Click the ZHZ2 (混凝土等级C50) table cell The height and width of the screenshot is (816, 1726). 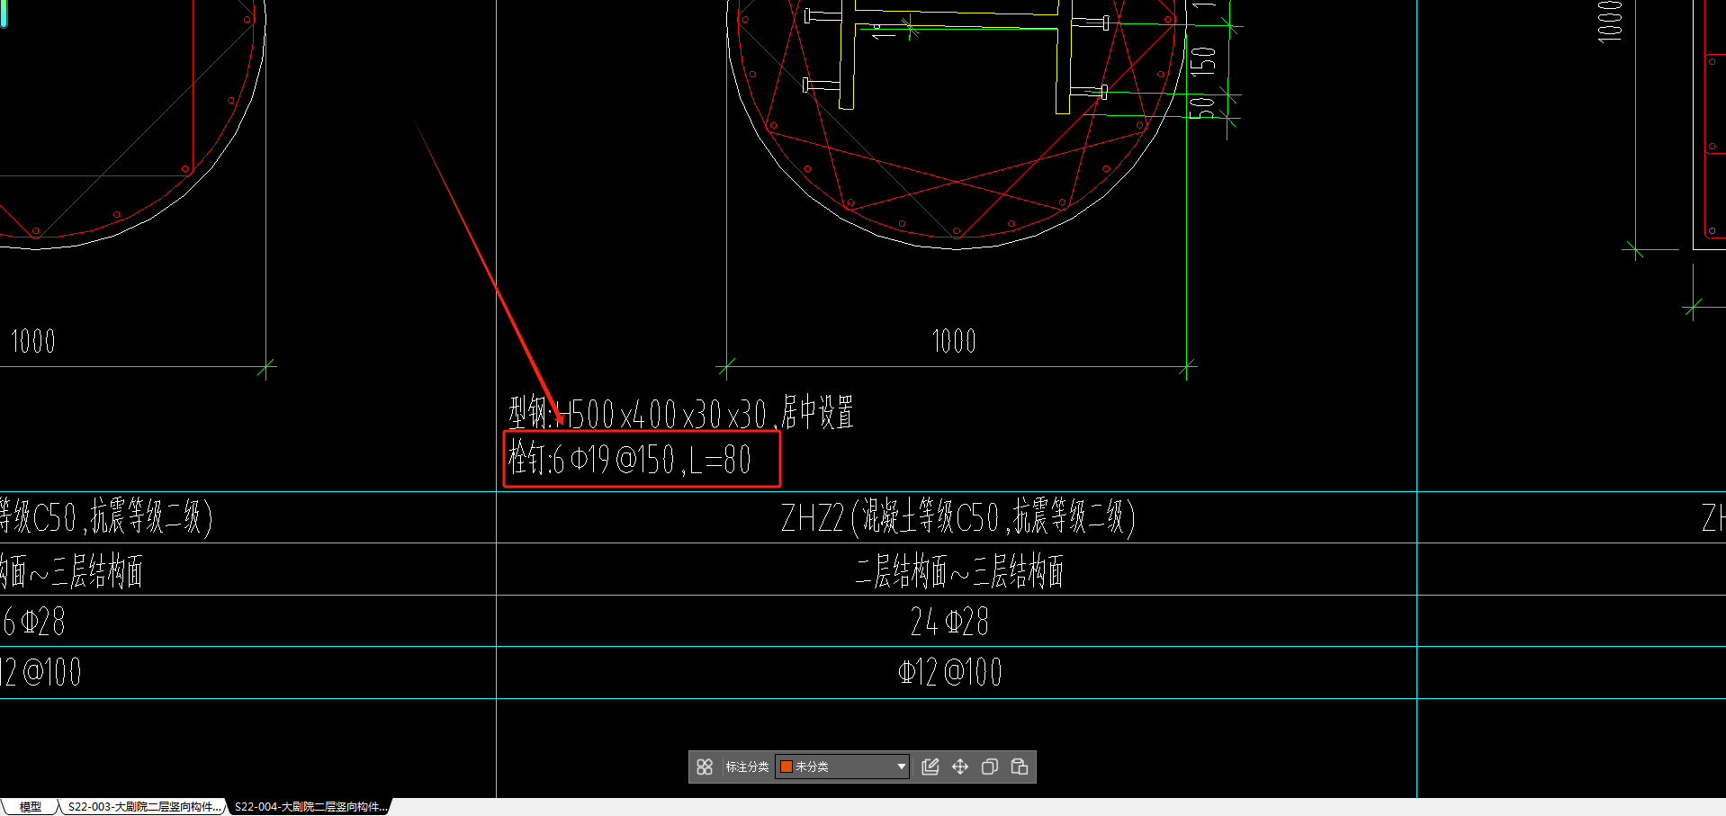[x=957, y=517]
